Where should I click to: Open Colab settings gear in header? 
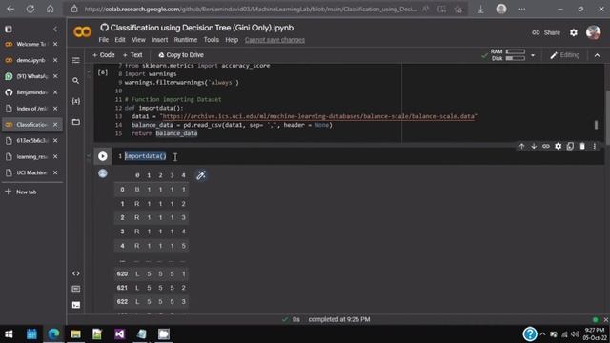point(574,32)
